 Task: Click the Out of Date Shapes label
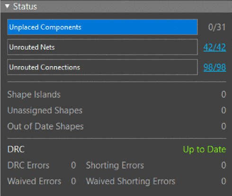tap(45, 127)
